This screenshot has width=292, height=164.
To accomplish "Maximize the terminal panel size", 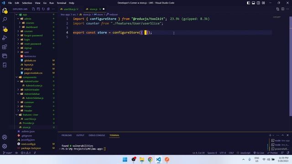I will point(283,135).
